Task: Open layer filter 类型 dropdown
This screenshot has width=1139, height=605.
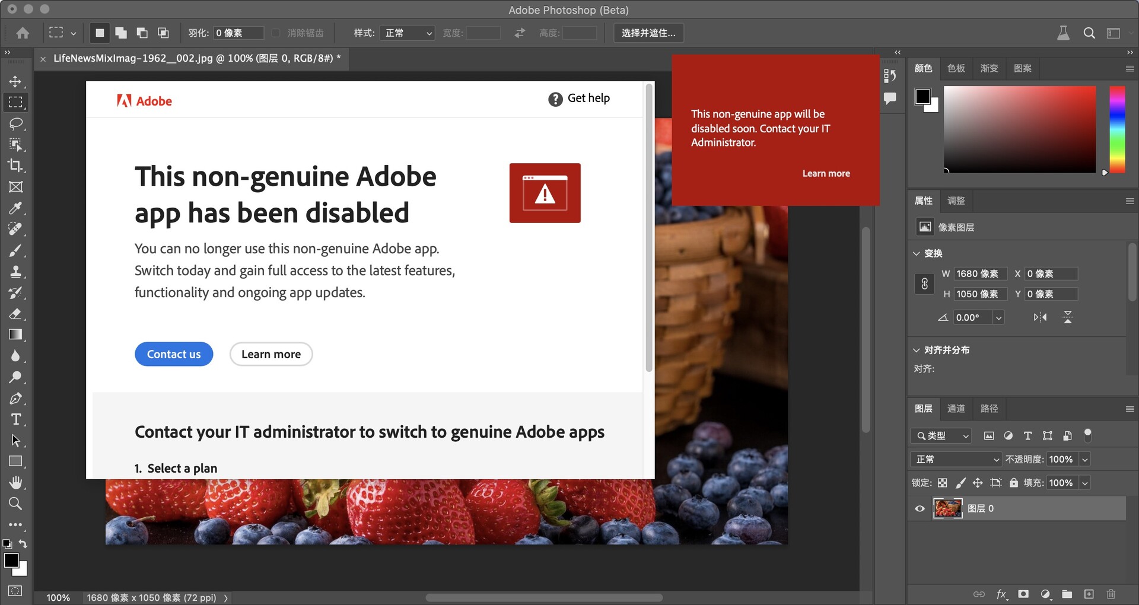Action: (941, 436)
